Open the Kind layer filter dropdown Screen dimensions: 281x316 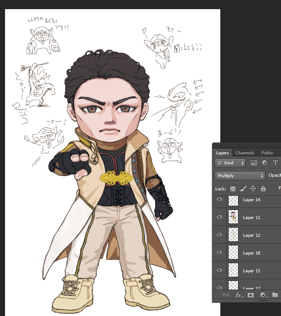point(230,163)
